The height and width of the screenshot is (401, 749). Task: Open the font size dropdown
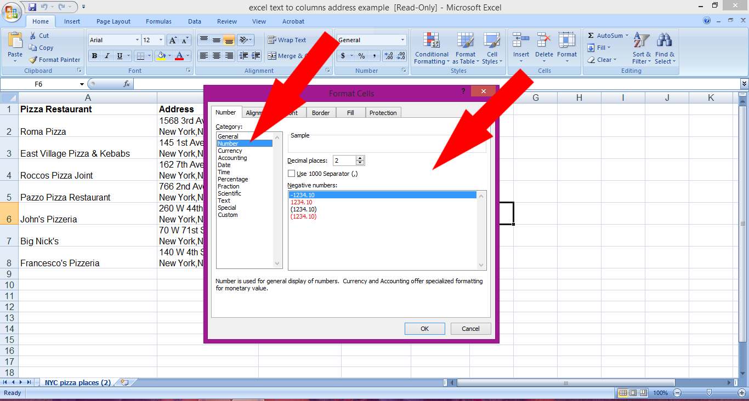pyautogui.click(x=161, y=39)
